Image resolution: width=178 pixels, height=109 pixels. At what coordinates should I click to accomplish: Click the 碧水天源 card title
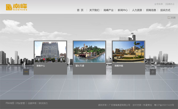pyautogui.click(x=80, y=66)
